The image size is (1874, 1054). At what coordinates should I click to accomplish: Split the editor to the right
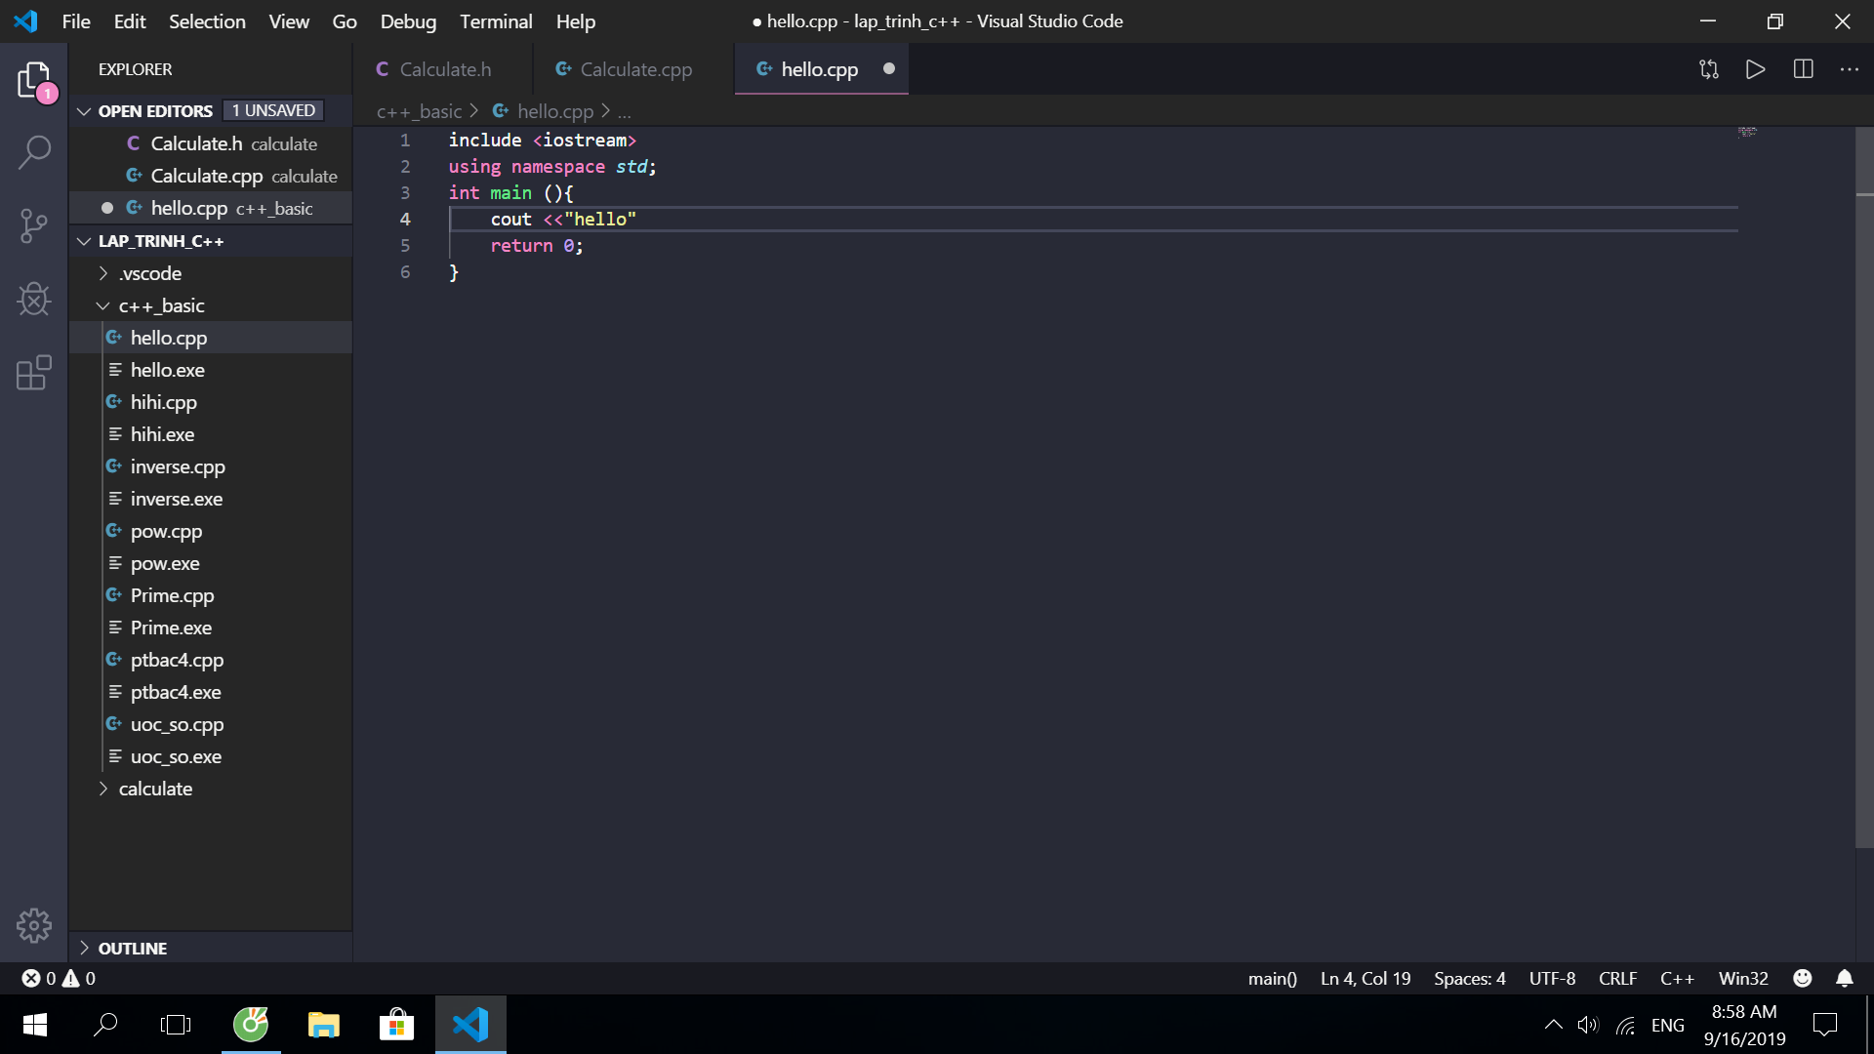point(1803,69)
